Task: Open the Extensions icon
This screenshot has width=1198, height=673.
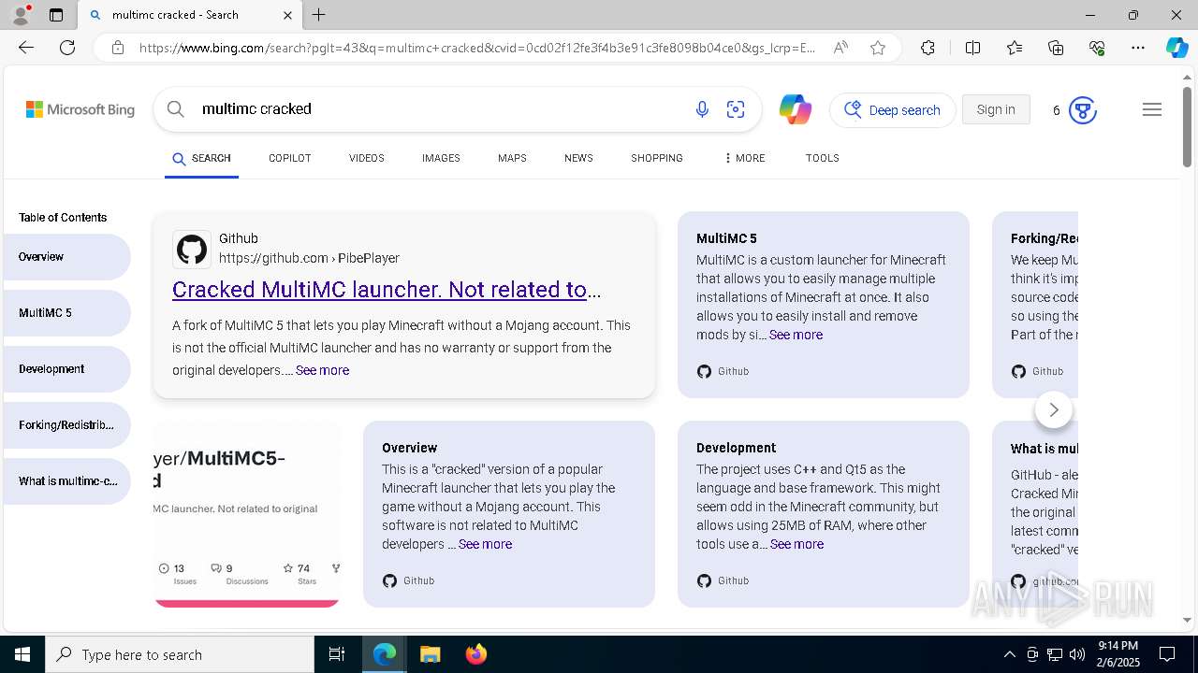Action: [x=928, y=48]
